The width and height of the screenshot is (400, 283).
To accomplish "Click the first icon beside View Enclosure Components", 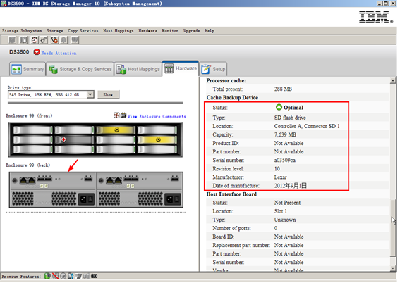I will point(116,115).
